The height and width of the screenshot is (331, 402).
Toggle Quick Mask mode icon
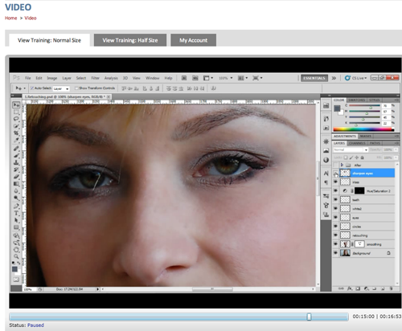pyautogui.click(x=16, y=280)
